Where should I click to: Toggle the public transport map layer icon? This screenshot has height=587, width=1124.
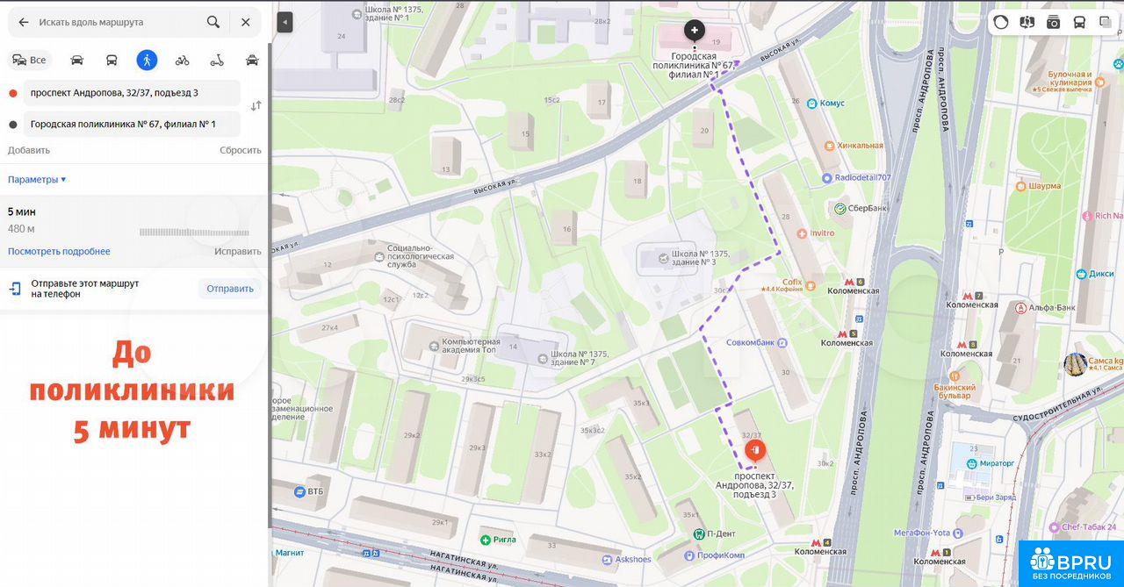pos(1079,23)
